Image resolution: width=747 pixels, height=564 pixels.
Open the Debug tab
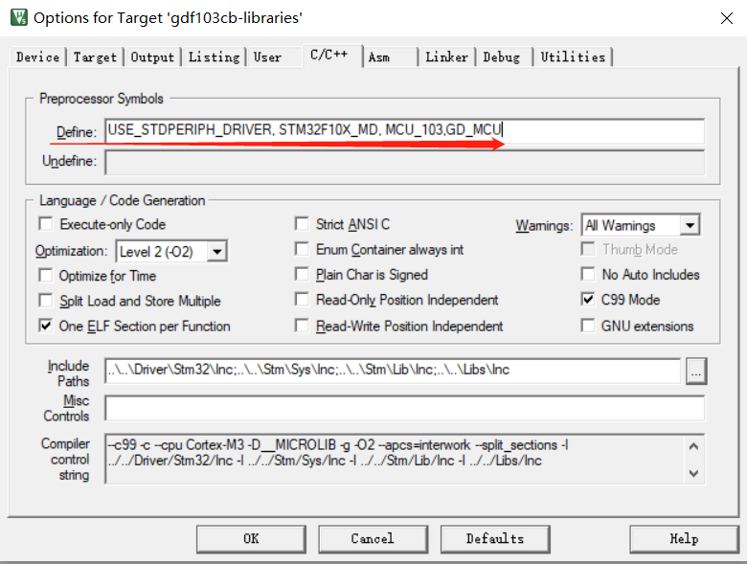point(502,57)
